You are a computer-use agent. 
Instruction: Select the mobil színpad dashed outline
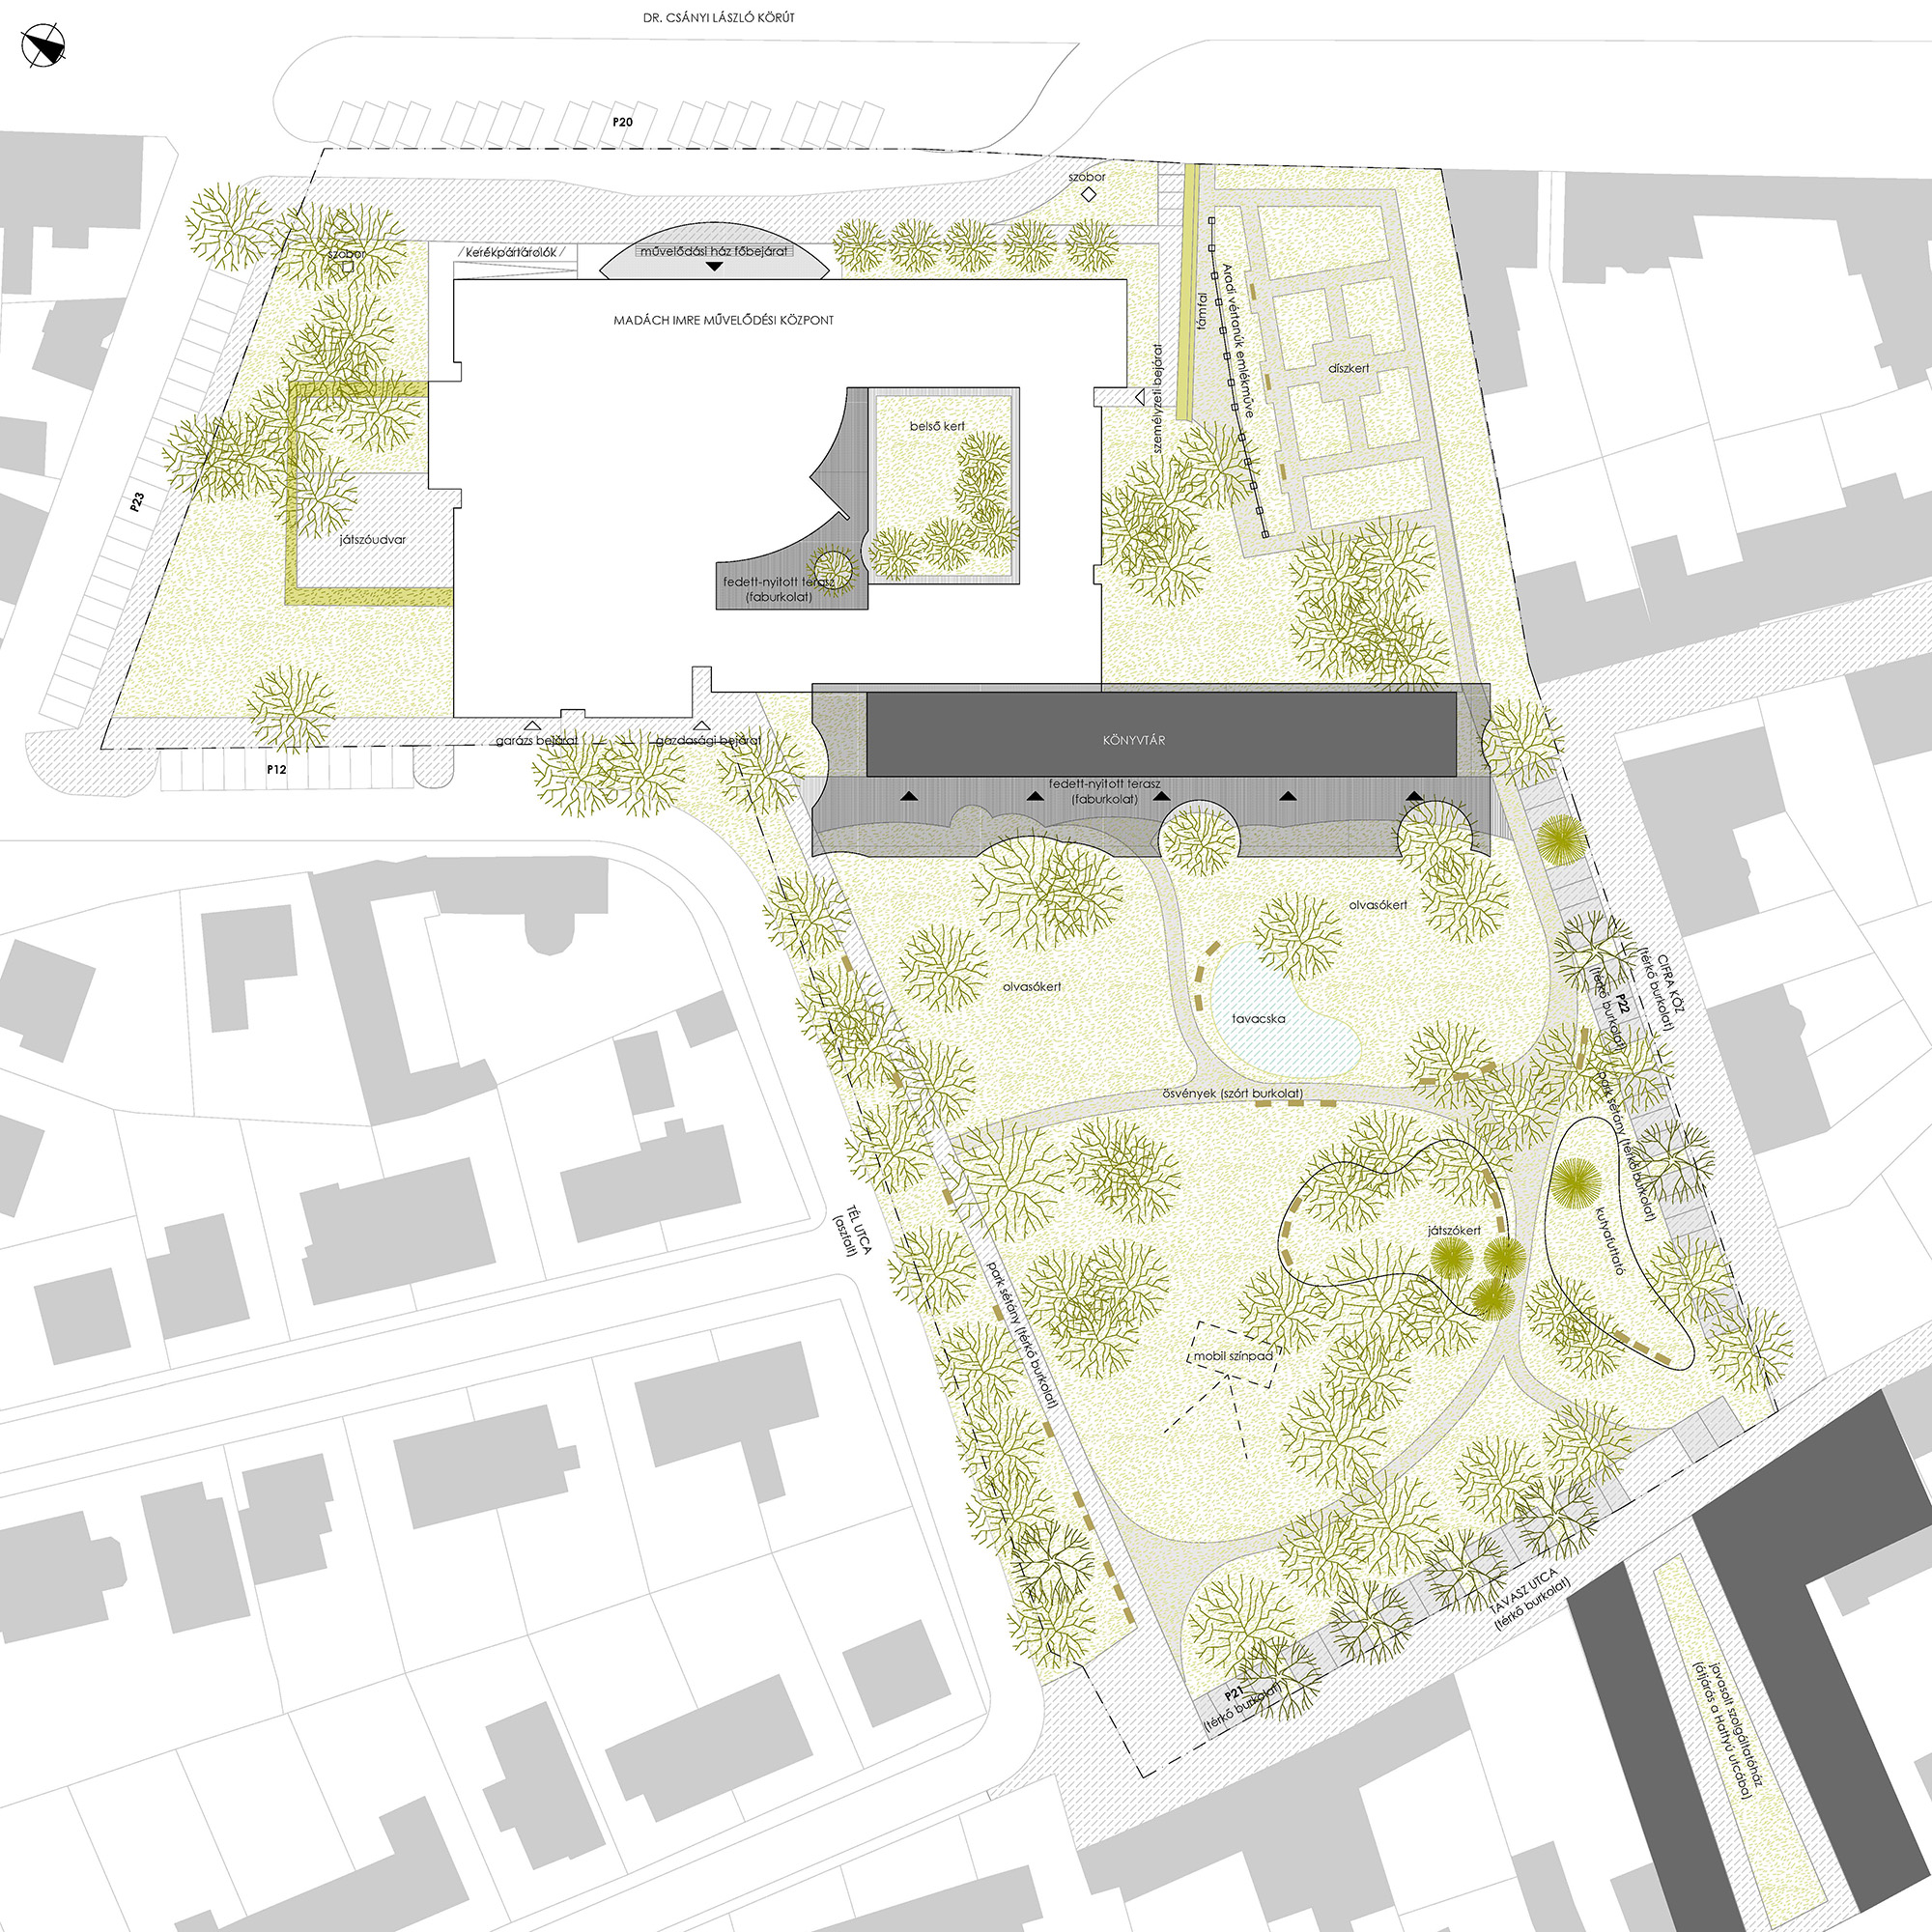(x=1232, y=1357)
